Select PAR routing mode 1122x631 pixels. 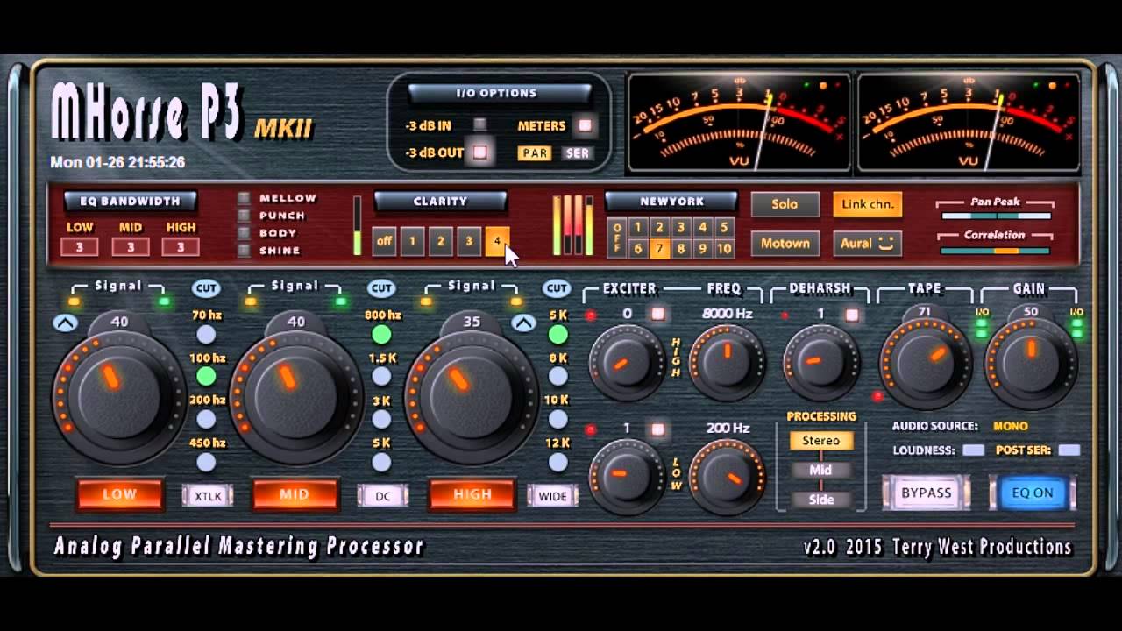534,153
